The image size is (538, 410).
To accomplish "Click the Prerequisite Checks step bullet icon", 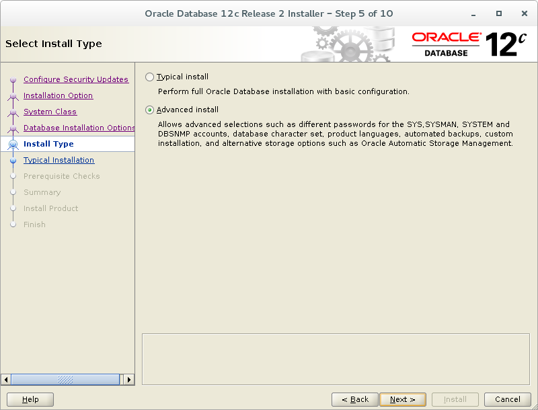I will click(x=13, y=176).
